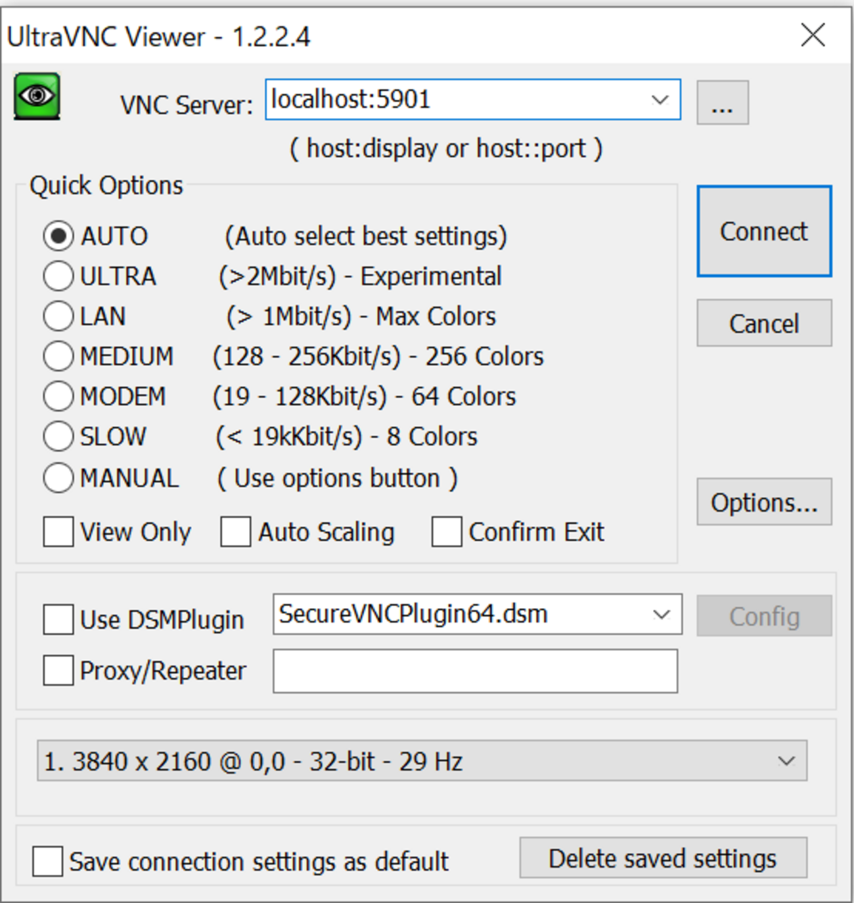Click the Connect button
Image resolution: width=854 pixels, height=903 pixels.
pyautogui.click(x=765, y=231)
